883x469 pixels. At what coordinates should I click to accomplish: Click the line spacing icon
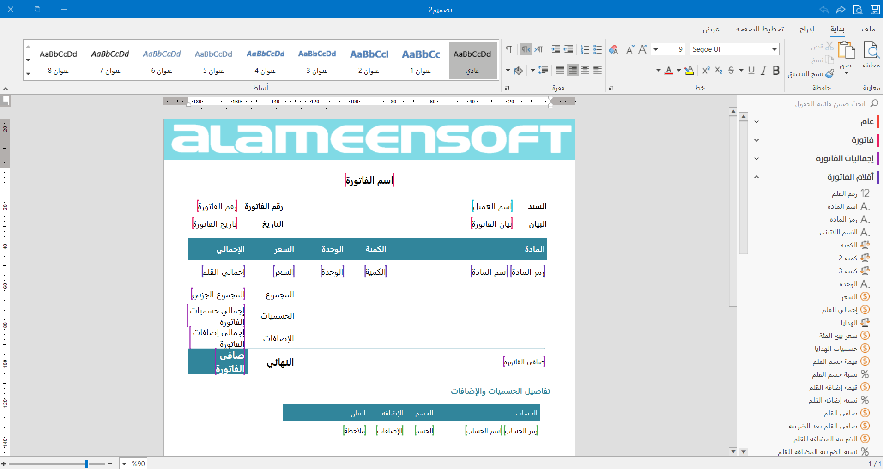click(x=543, y=70)
